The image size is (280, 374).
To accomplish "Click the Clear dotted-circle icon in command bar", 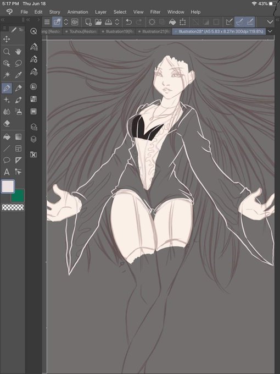I will pos(152,22).
